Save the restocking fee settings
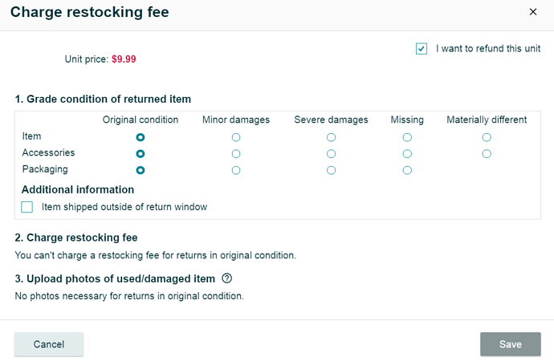Screen dimensions: 554x361 [510, 344]
